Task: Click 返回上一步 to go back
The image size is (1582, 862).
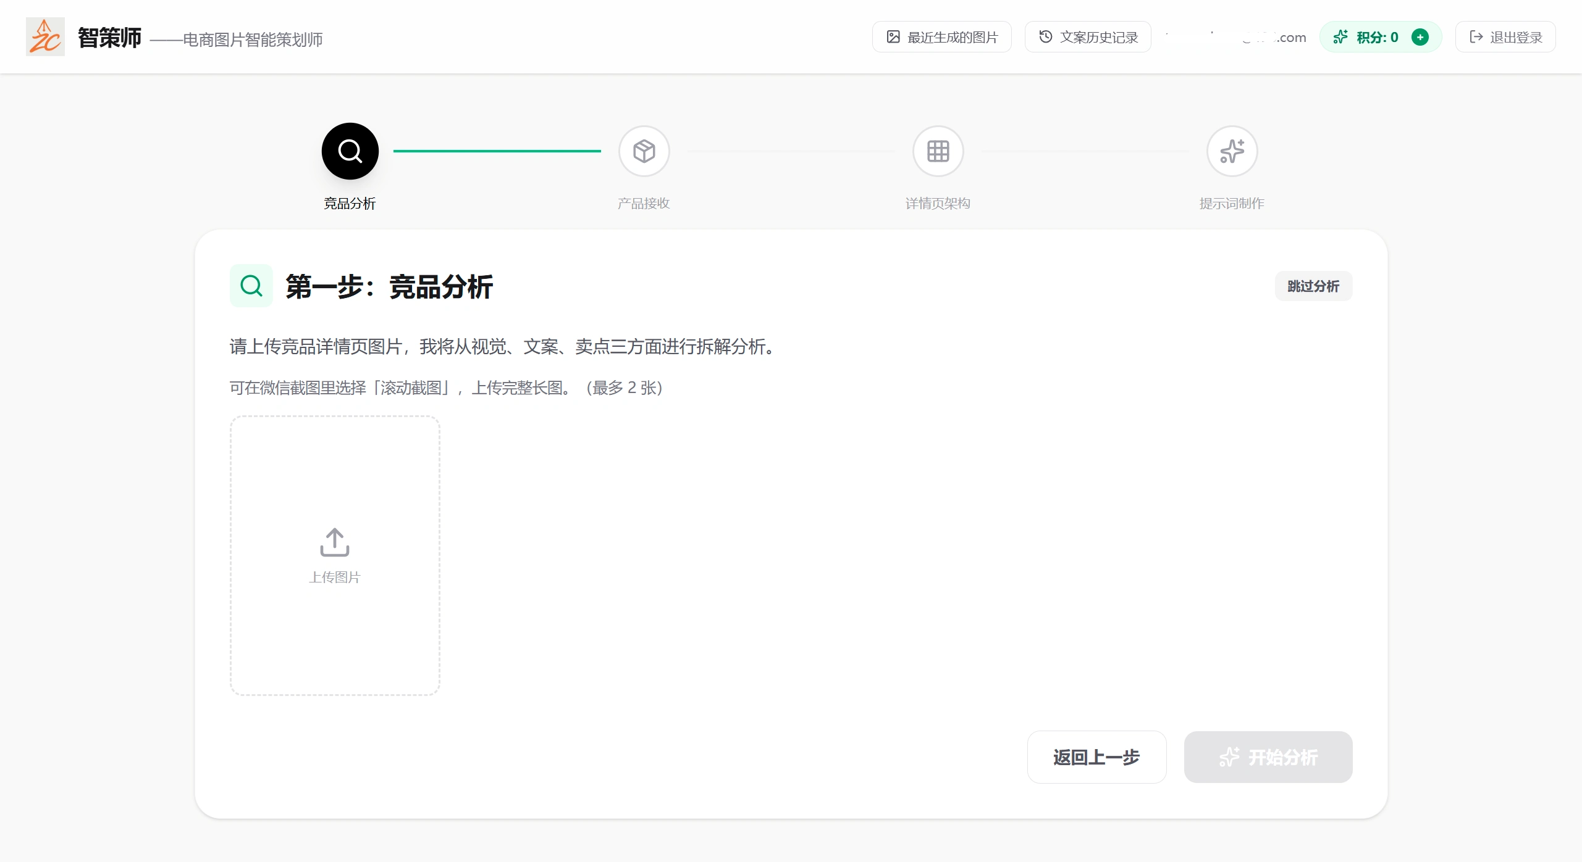Action: tap(1096, 758)
